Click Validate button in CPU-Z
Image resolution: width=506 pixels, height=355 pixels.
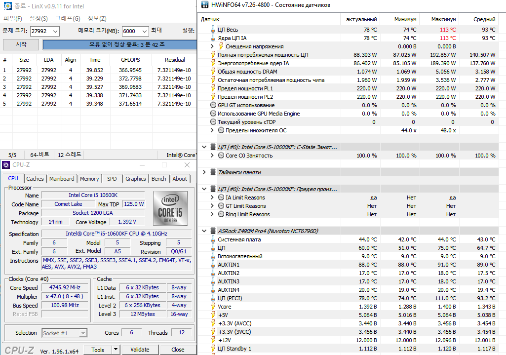pyautogui.click(x=140, y=350)
